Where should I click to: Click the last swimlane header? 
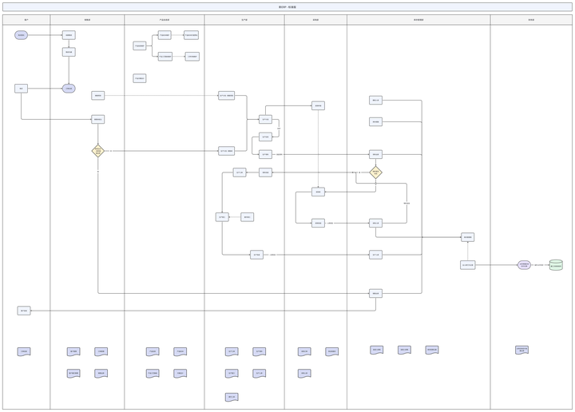(531, 20)
